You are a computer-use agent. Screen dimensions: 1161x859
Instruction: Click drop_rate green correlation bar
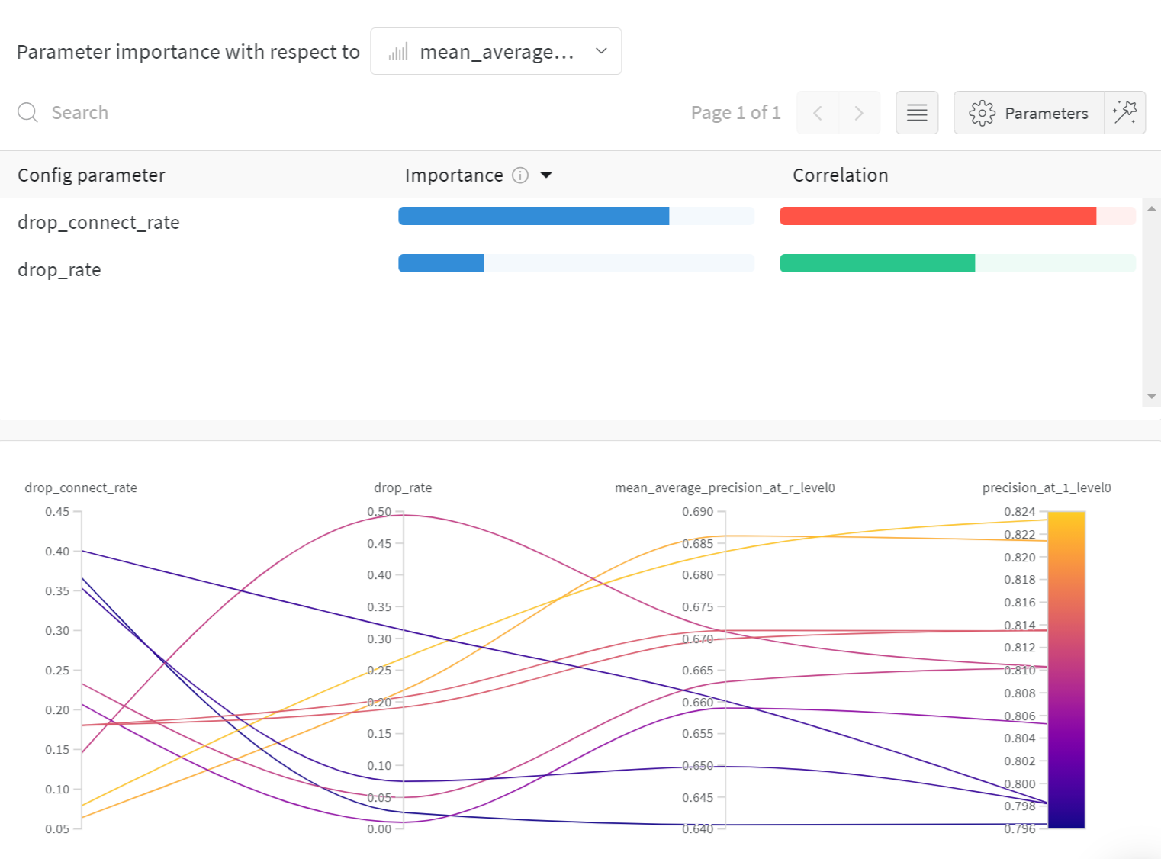pos(877,263)
